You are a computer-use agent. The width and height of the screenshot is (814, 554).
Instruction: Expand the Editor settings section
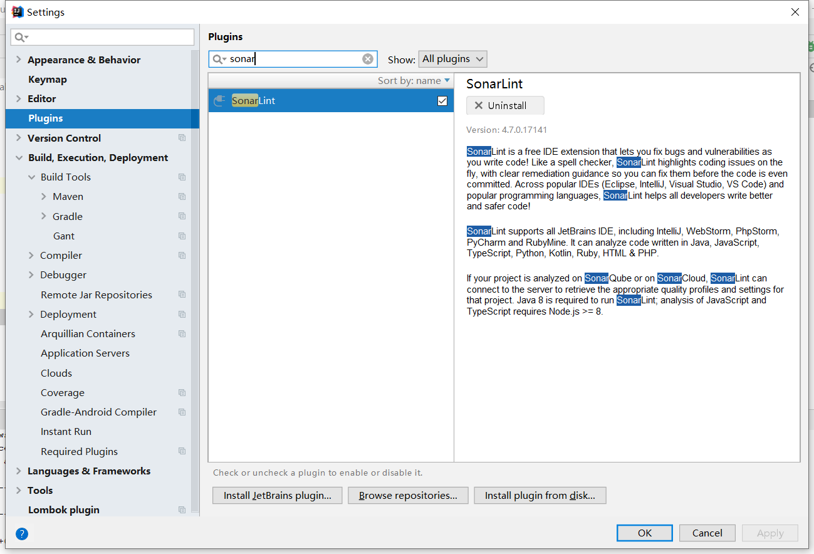(x=19, y=98)
